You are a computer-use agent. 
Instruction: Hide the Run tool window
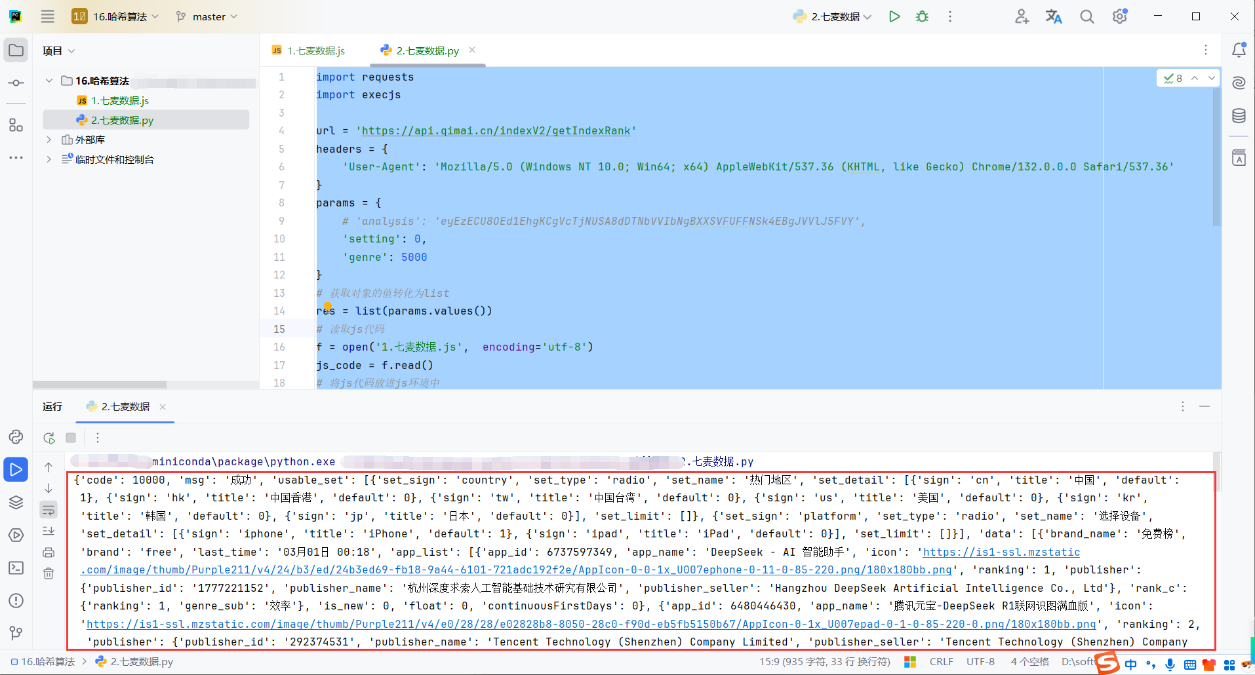coord(1205,406)
